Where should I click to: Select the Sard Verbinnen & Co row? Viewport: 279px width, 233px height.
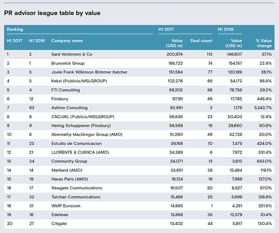tap(139, 54)
